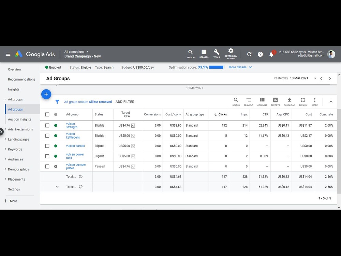Open the Segment option
Image resolution: width=341 pixels, height=256 pixels.
point(249,102)
